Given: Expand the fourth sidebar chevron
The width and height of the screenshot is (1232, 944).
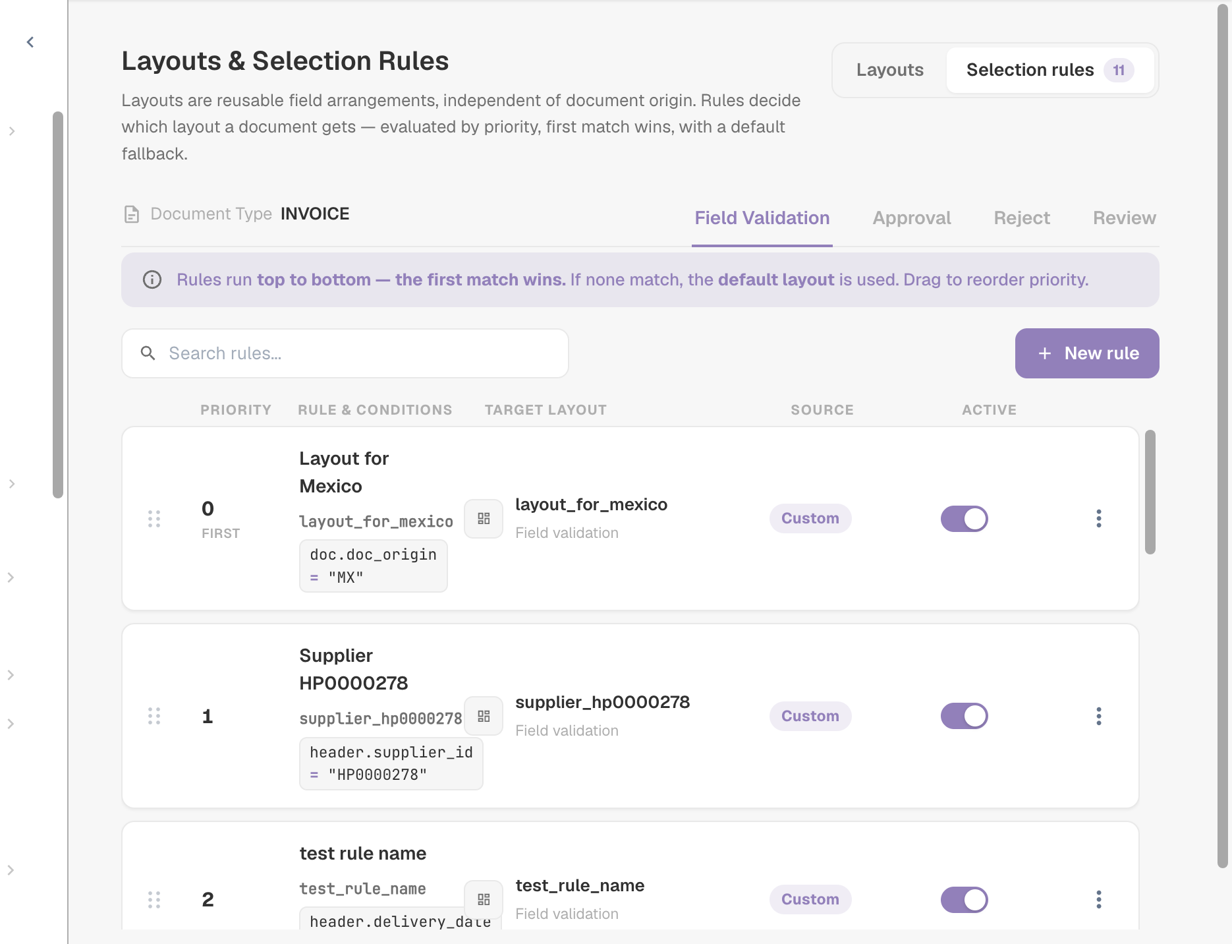Looking at the screenshot, I should coord(11,675).
